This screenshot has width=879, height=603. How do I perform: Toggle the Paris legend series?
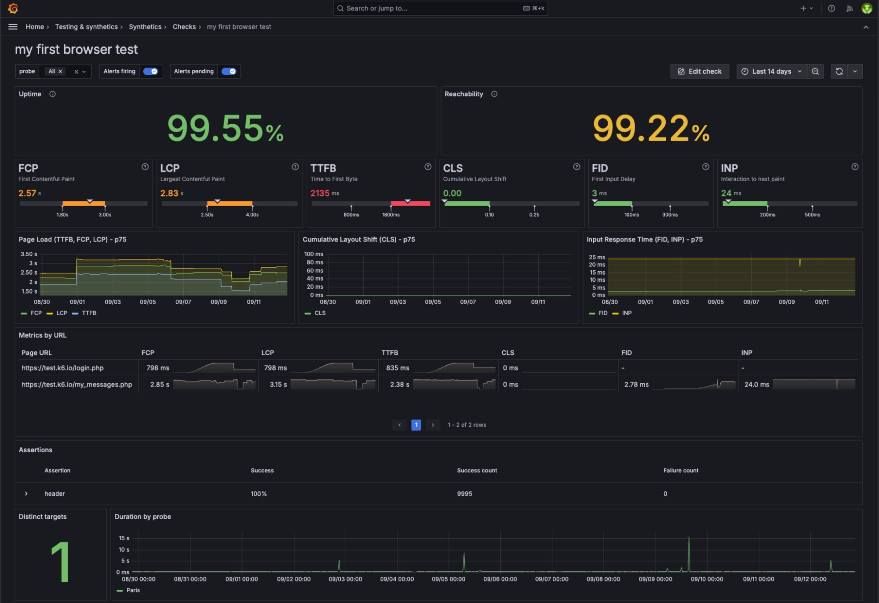[132, 590]
